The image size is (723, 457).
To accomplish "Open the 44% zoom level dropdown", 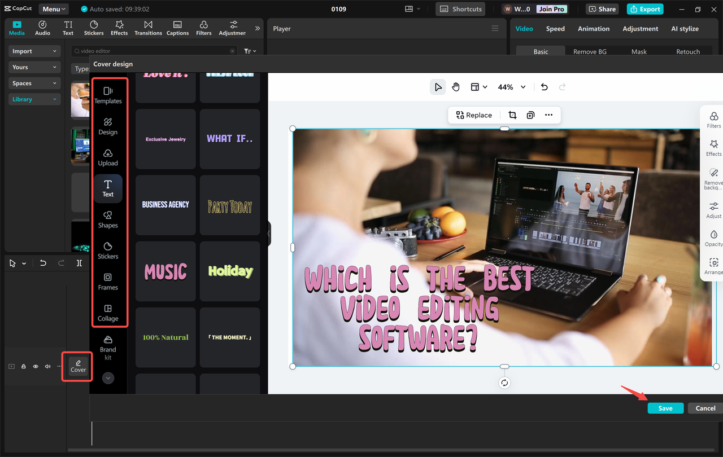I will [511, 87].
